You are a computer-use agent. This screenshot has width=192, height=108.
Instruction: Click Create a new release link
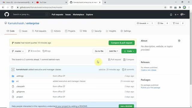coord(148,70)
